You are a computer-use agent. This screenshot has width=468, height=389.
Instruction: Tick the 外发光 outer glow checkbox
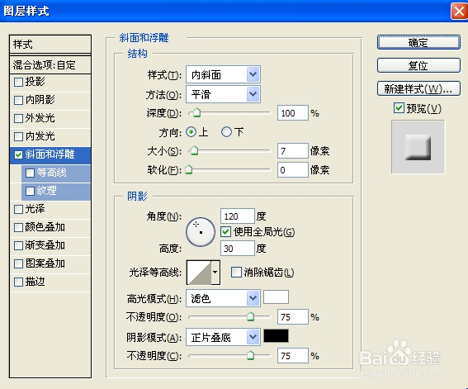[x=18, y=118]
